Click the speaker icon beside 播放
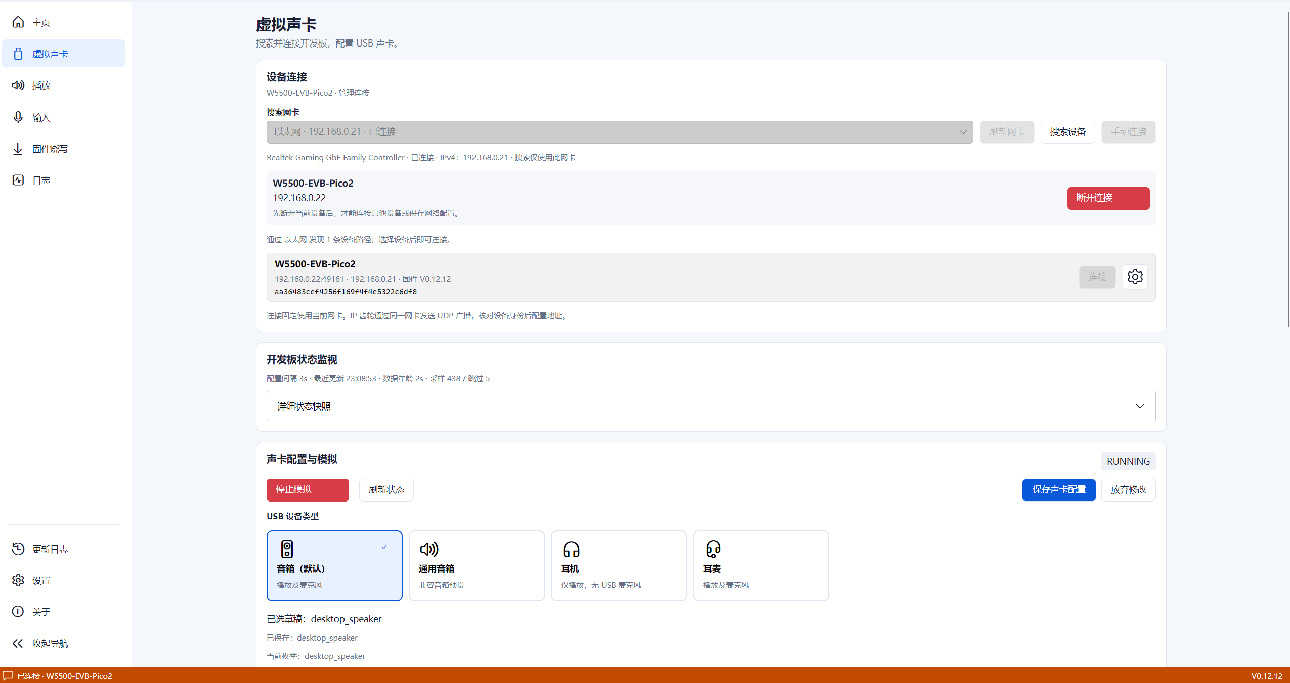Viewport: 1290px width, 683px height. click(18, 85)
